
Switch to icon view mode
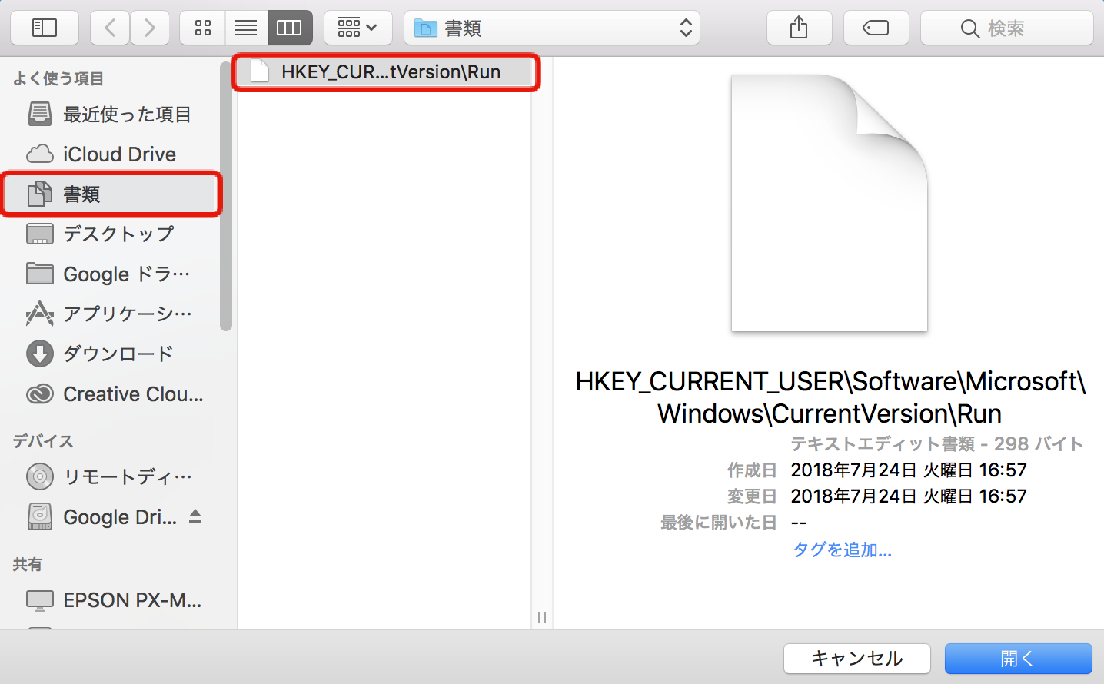pyautogui.click(x=203, y=28)
